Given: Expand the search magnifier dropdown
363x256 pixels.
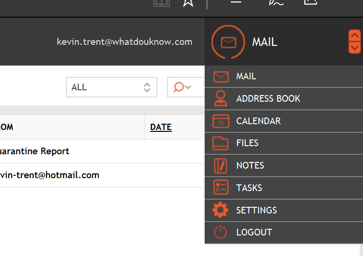Looking at the screenshot, I should (x=182, y=87).
